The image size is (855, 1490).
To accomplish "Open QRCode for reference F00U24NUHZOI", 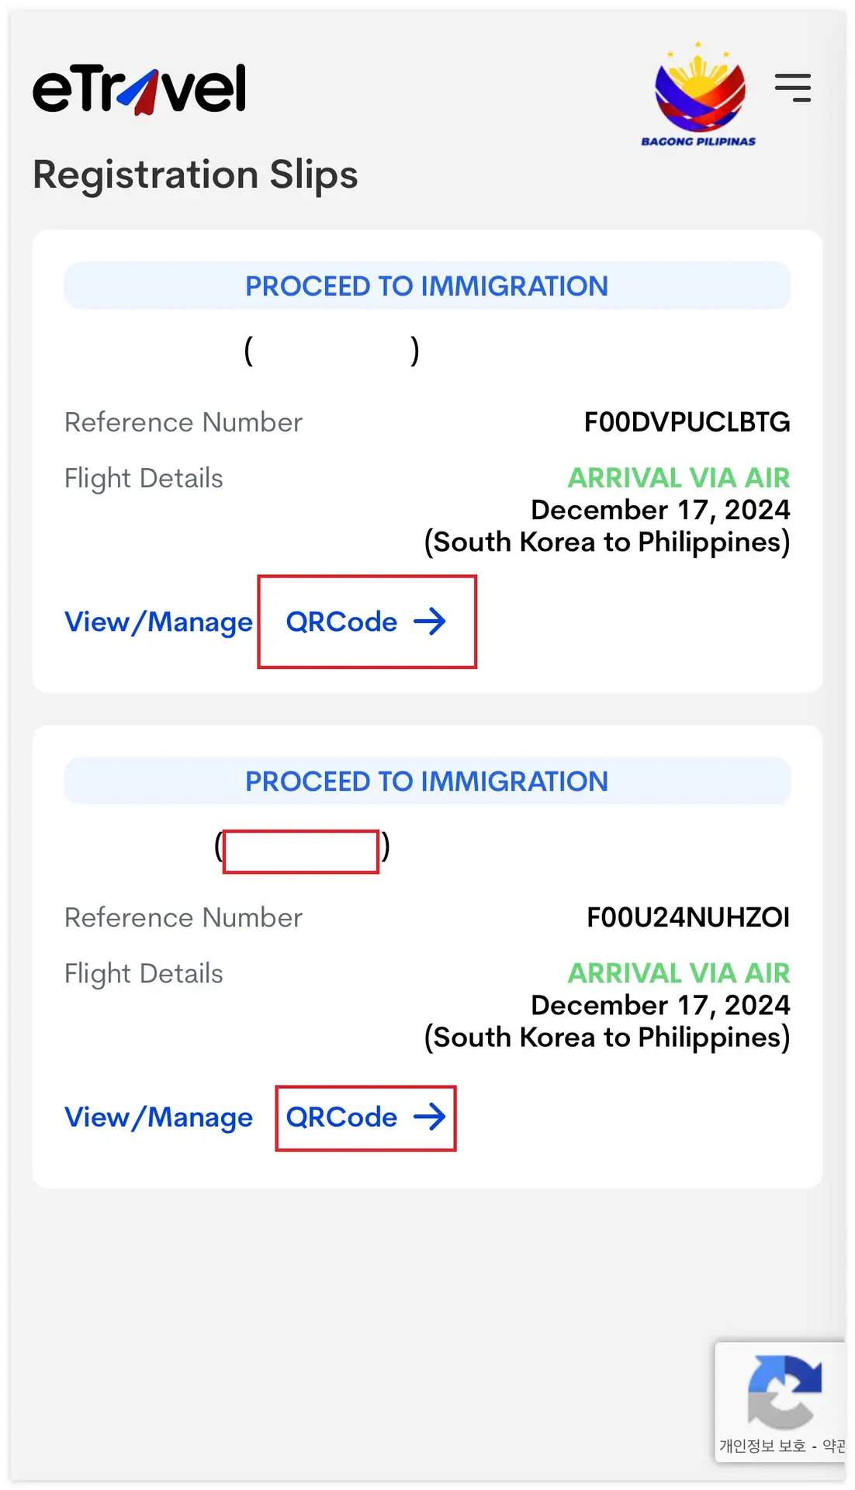I will click(x=365, y=1117).
